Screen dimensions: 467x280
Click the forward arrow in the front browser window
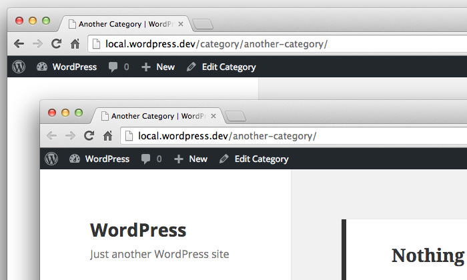70,136
